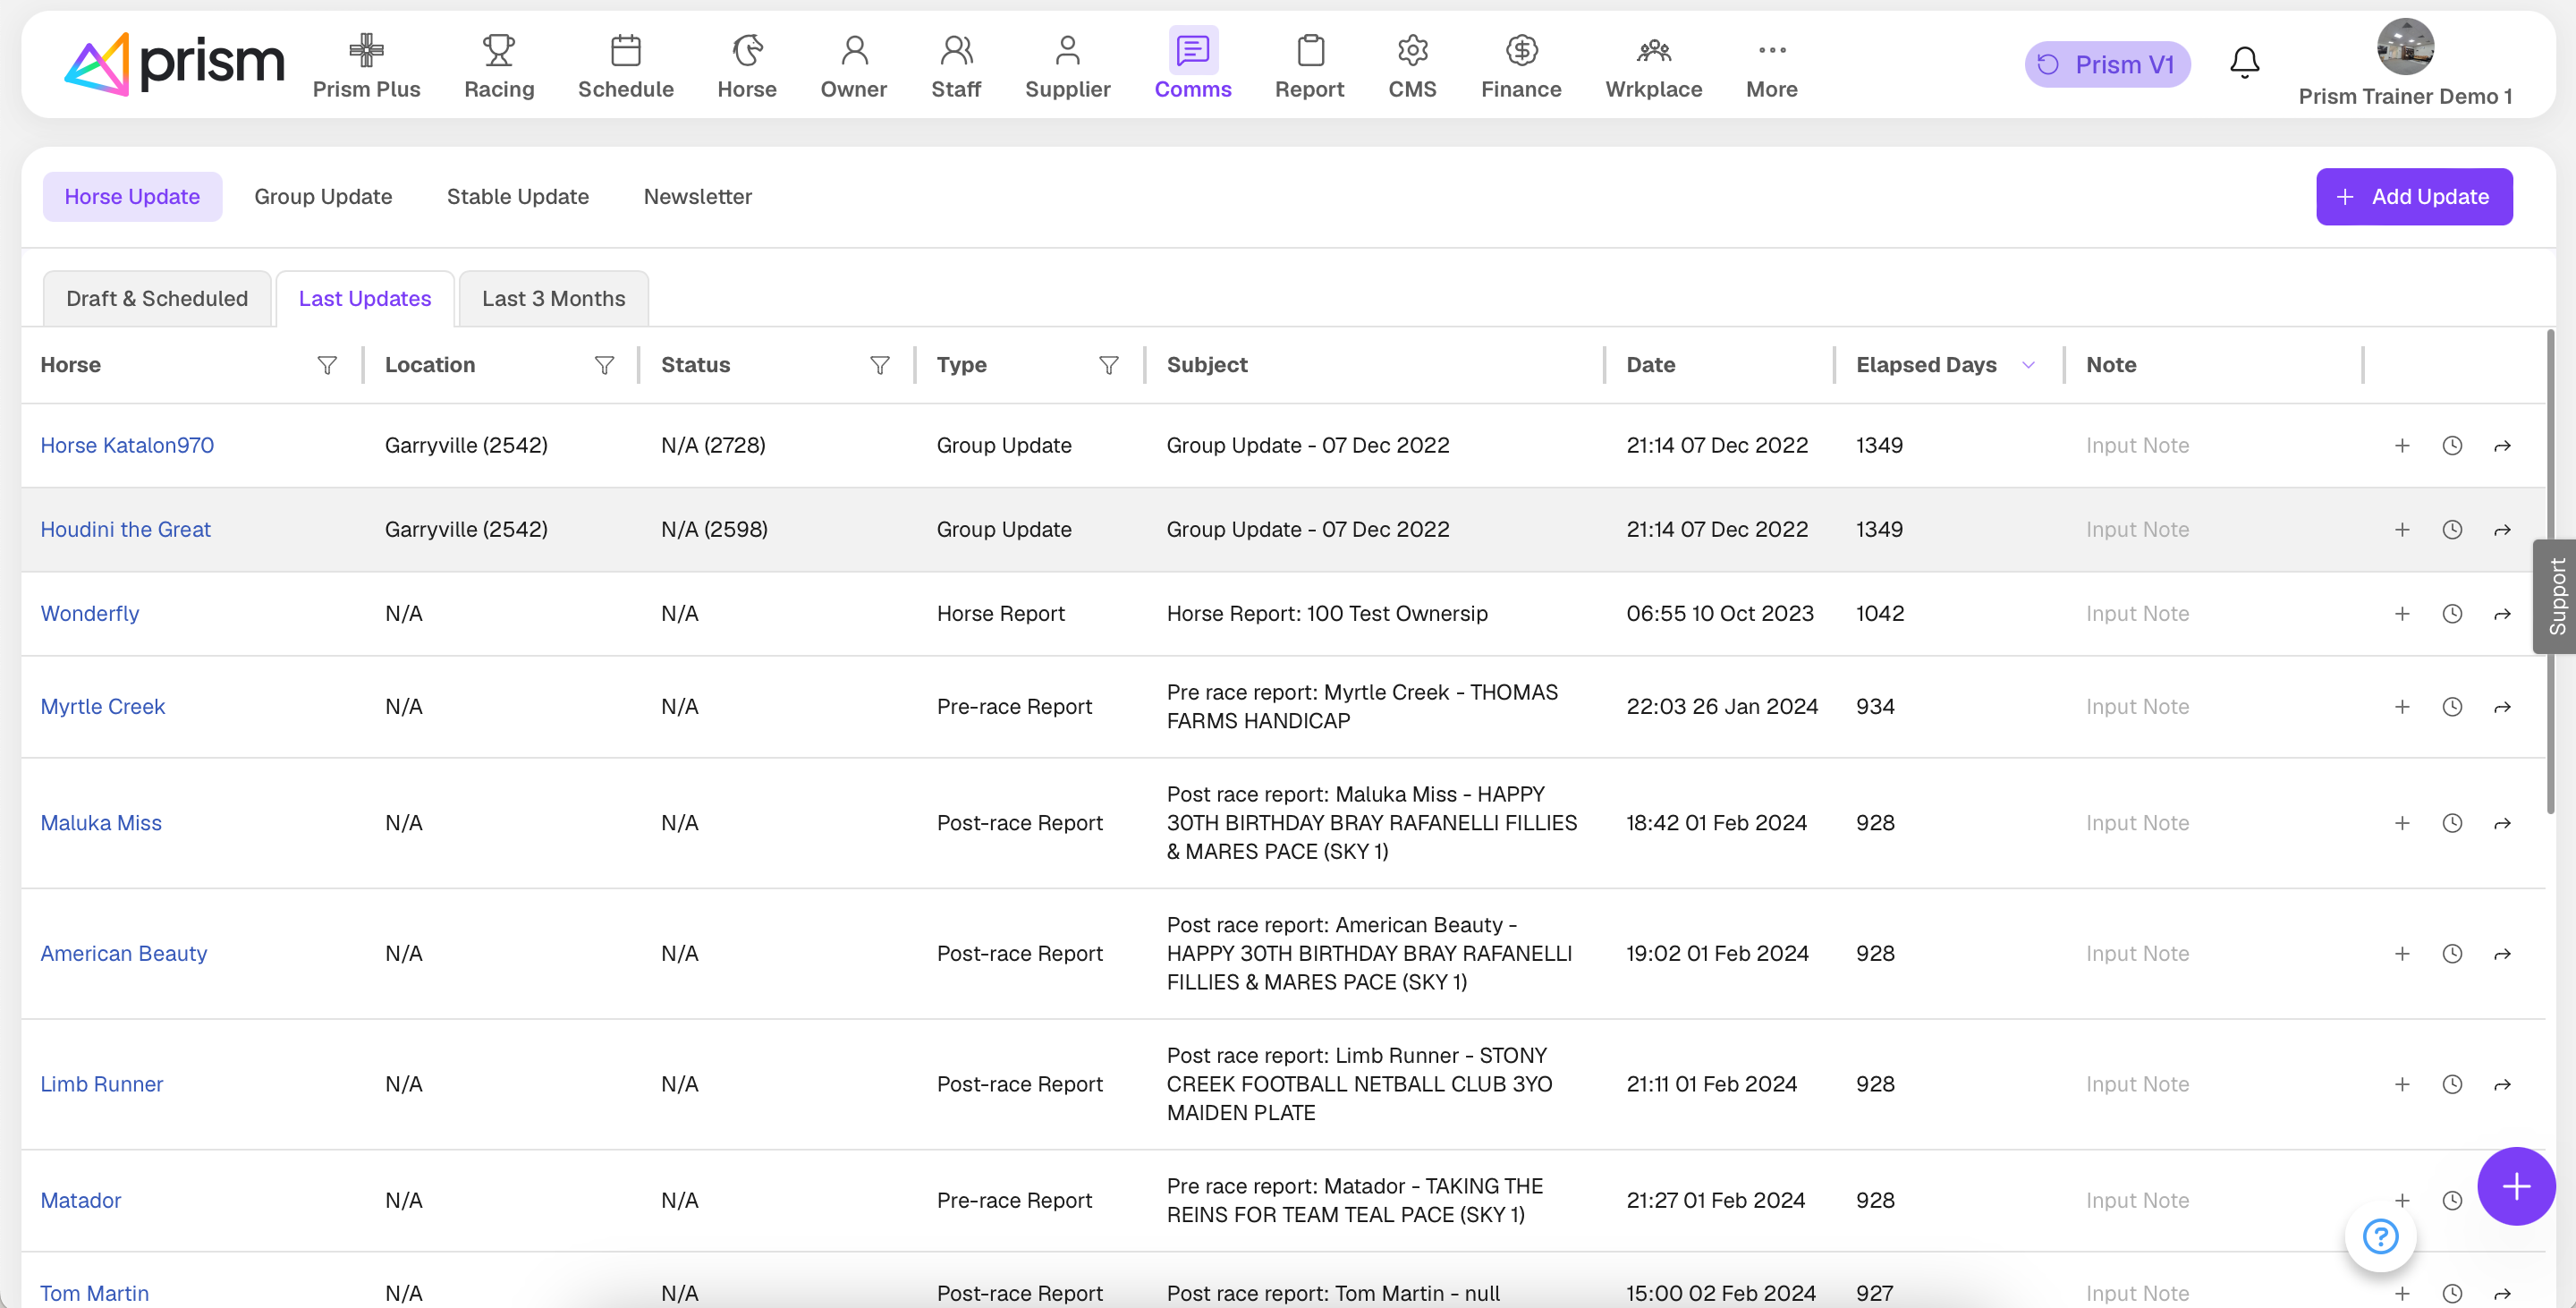This screenshot has width=2576, height=1308.
Task: Open the Finance dollar icon
Action: (x=1521, y=50)
